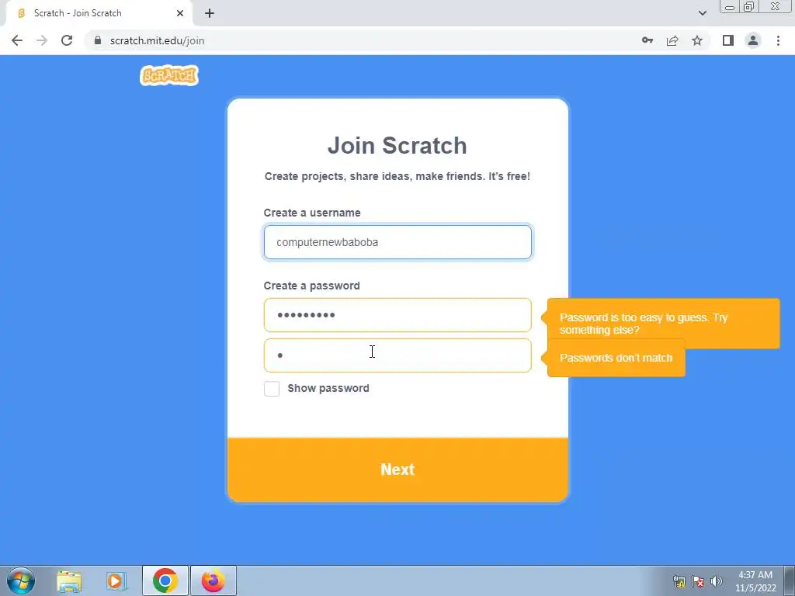Switch to the Chrome taskbar button

(x=165, y=580)
